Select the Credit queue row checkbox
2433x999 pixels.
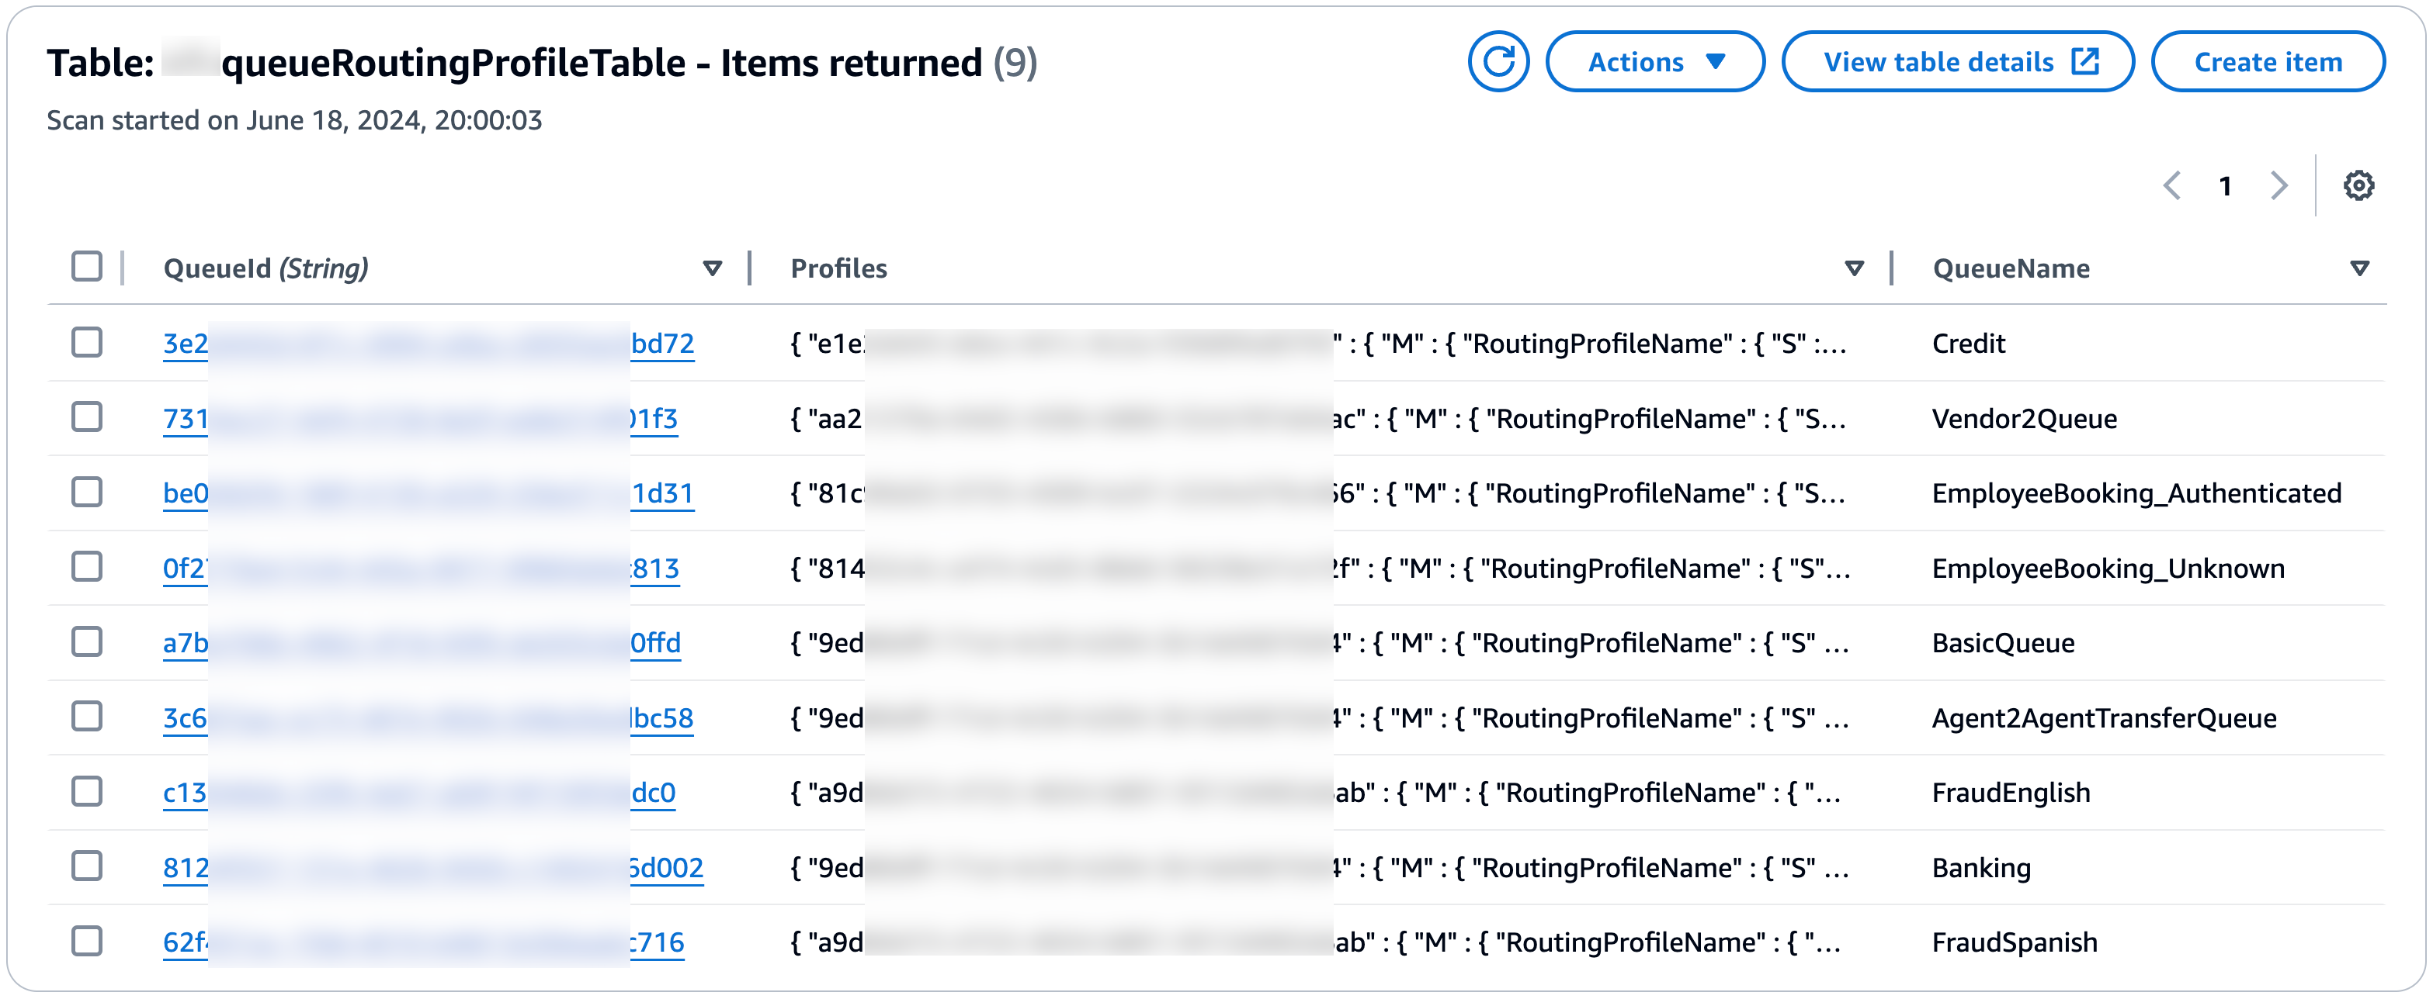(87, 342)
